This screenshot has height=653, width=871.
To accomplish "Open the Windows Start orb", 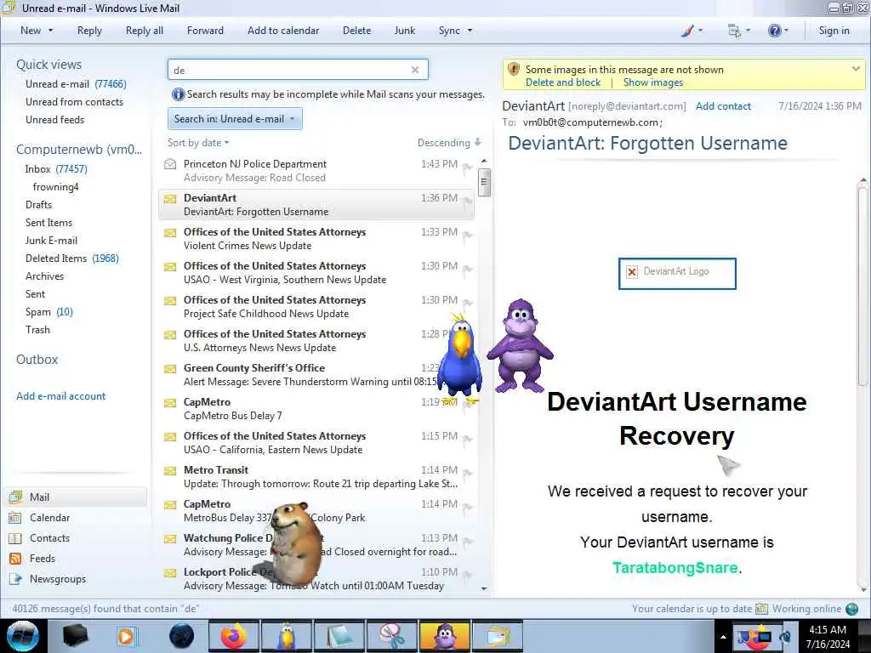I will [x=23, y=636].
